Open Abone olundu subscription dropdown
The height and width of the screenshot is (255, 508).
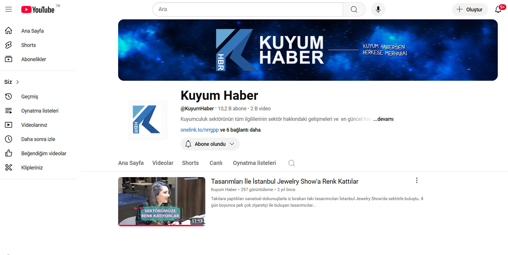point(210,144)
